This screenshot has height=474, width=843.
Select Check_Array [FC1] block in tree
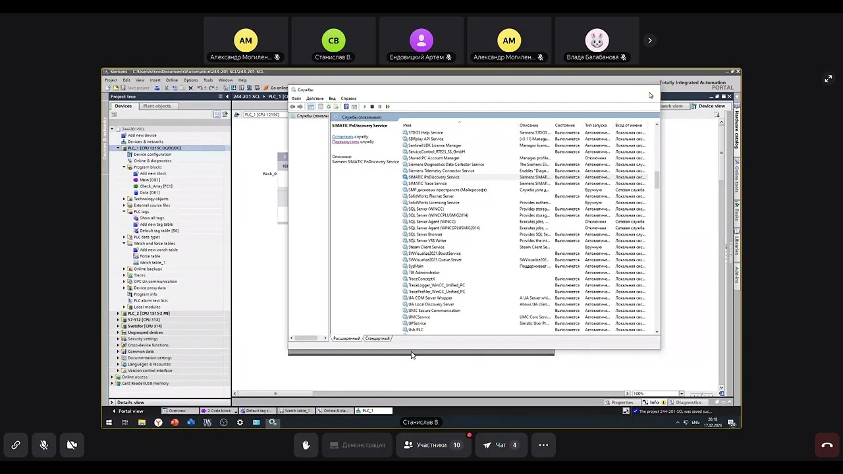[x=155, y=186]
